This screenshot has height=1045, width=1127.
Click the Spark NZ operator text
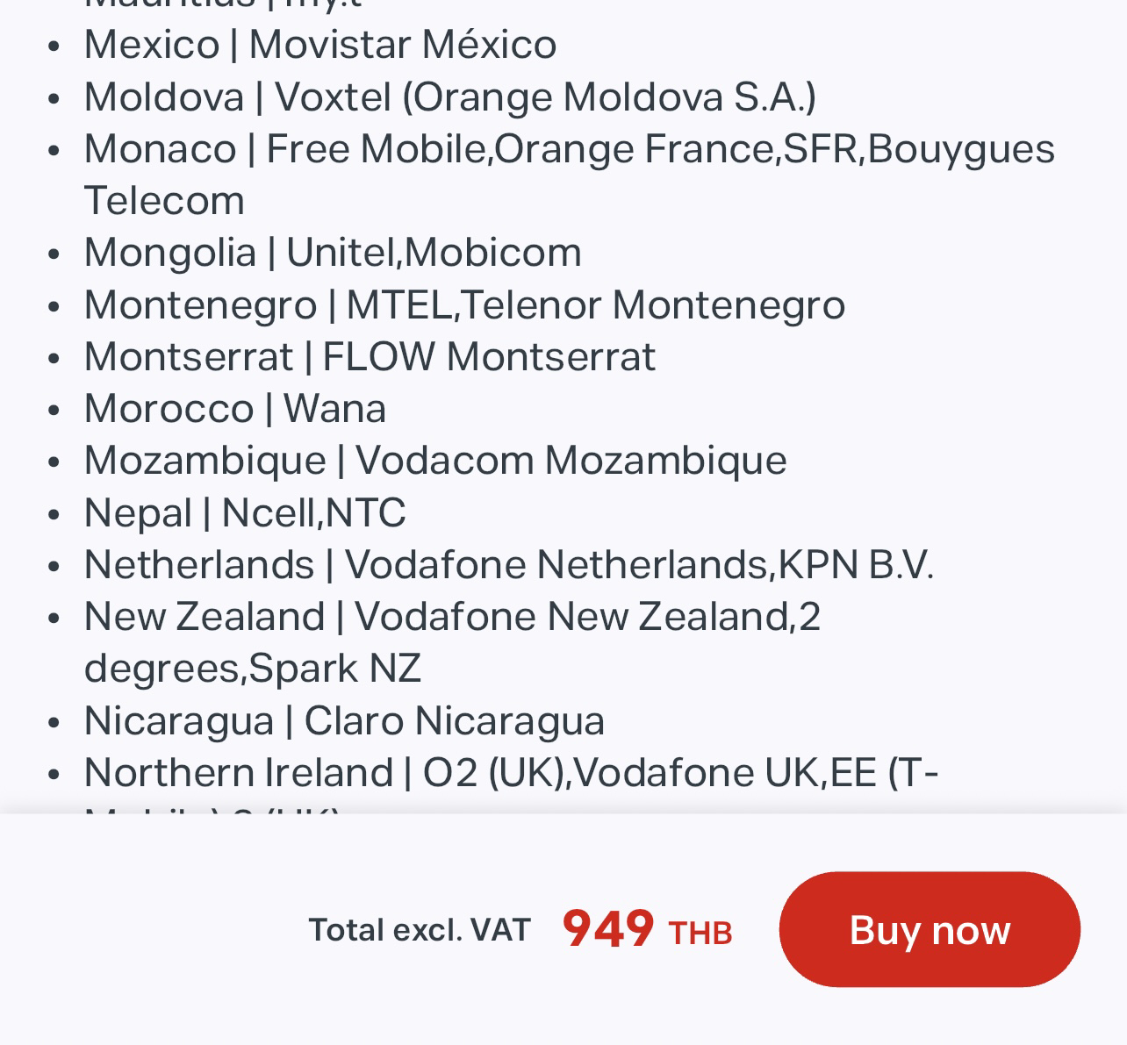(x=334, y=669)
